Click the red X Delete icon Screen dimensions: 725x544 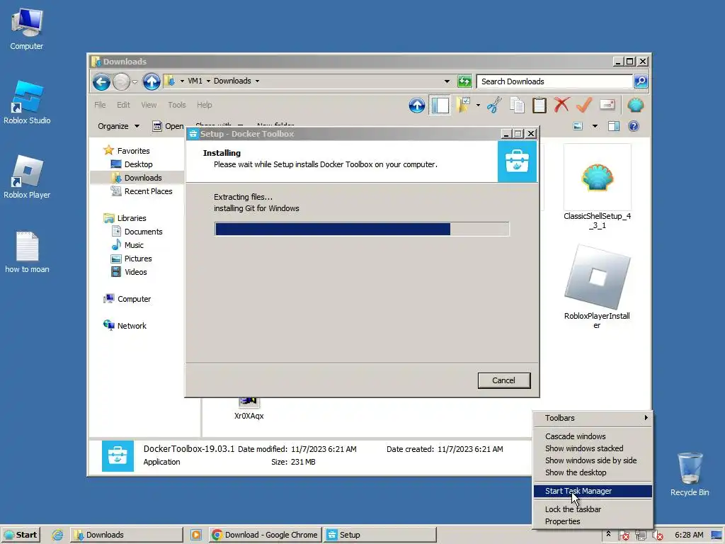(x=561, y=105)
